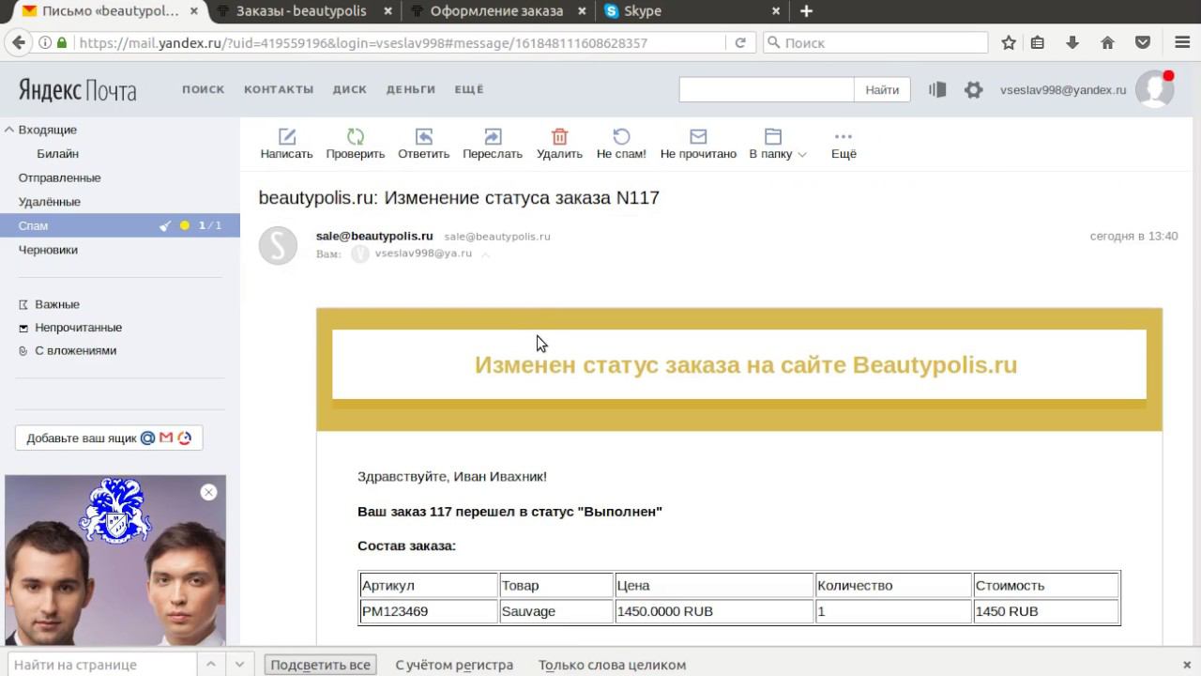Click the Проверить refresh mail icon
Viewport: 1201px width, 676px height.
(x=355, y=137)
